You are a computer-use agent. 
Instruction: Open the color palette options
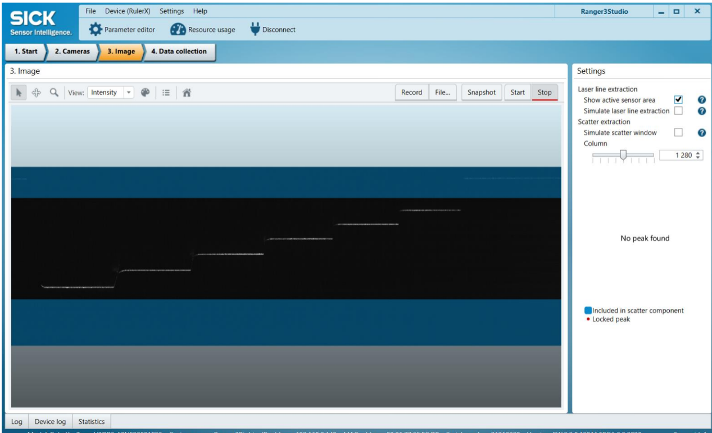pyautogui.click(x=145, y=93)
